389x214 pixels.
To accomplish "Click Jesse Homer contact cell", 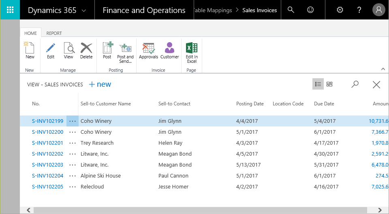I will (x=173, y=187).
